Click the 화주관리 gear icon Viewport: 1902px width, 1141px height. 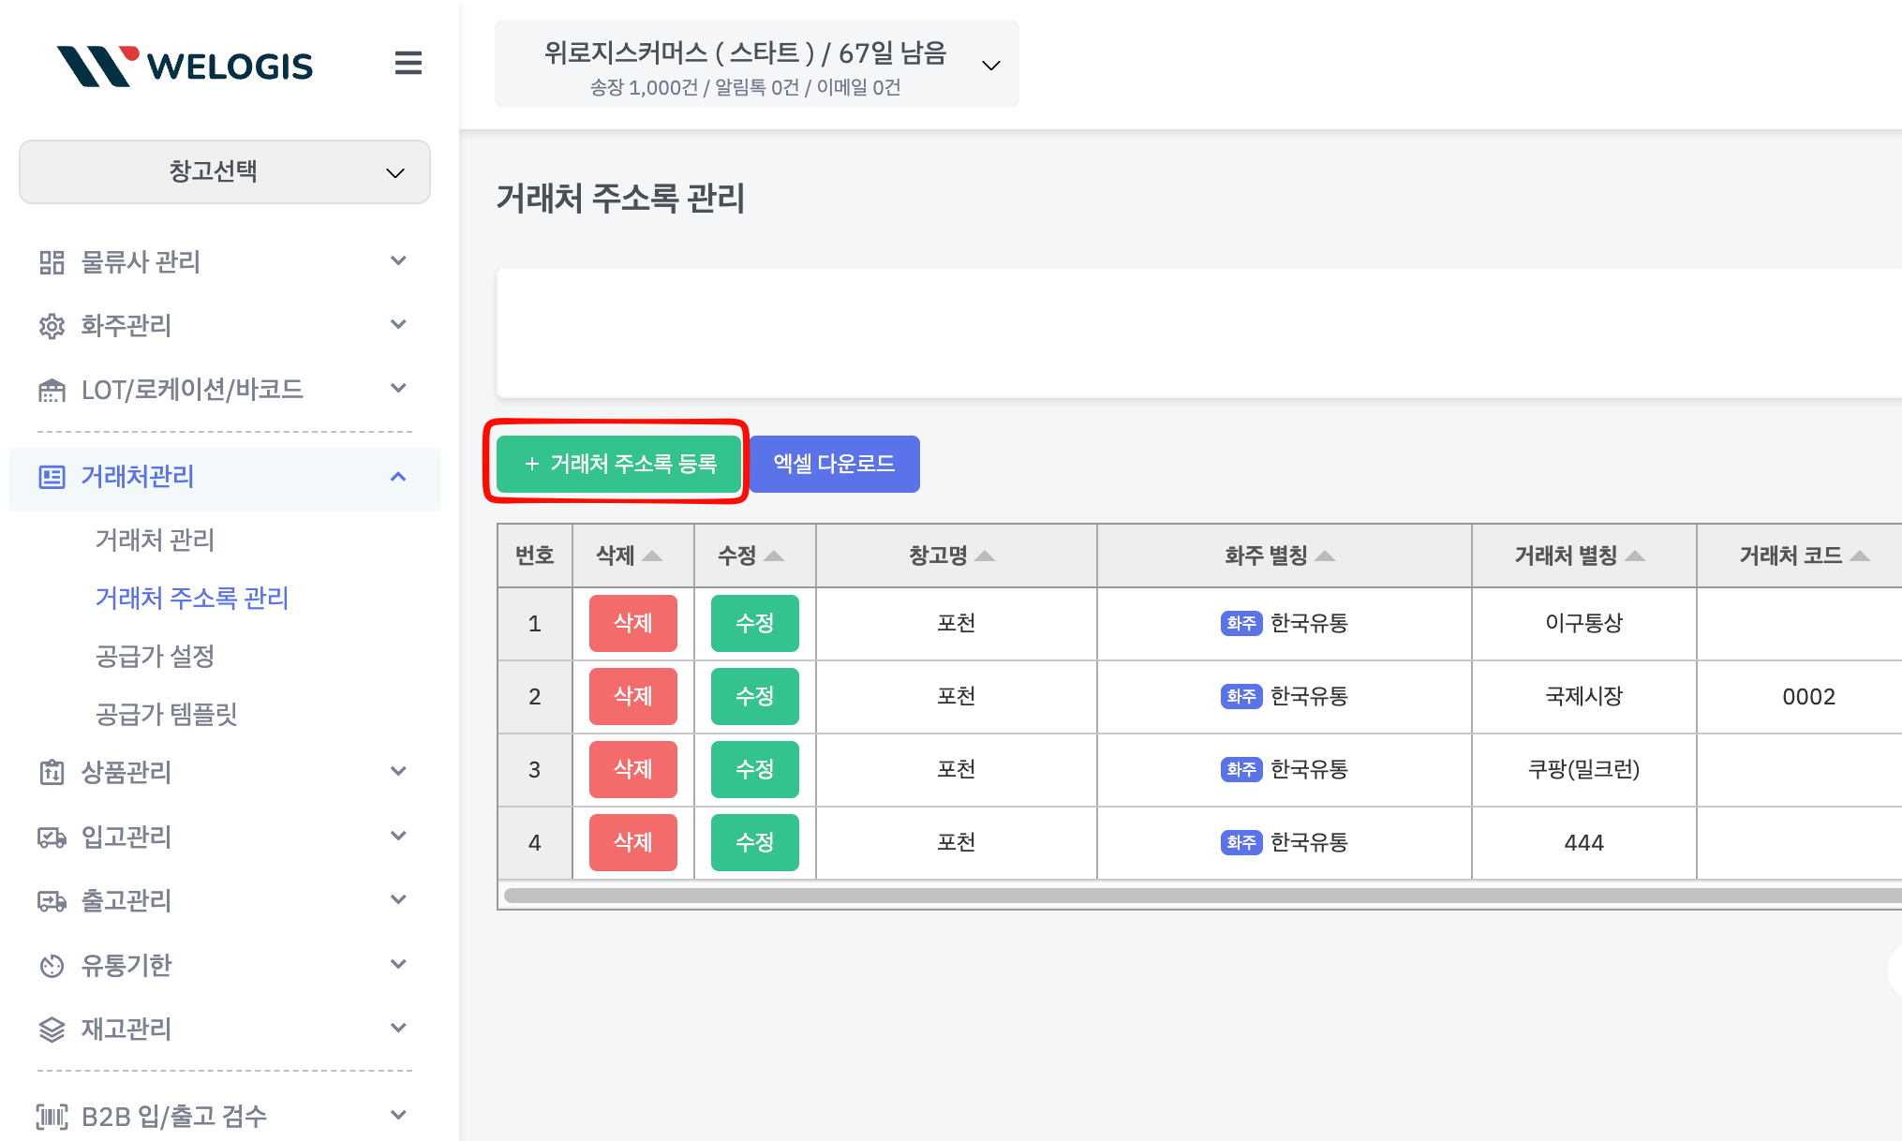pos(52,326)
